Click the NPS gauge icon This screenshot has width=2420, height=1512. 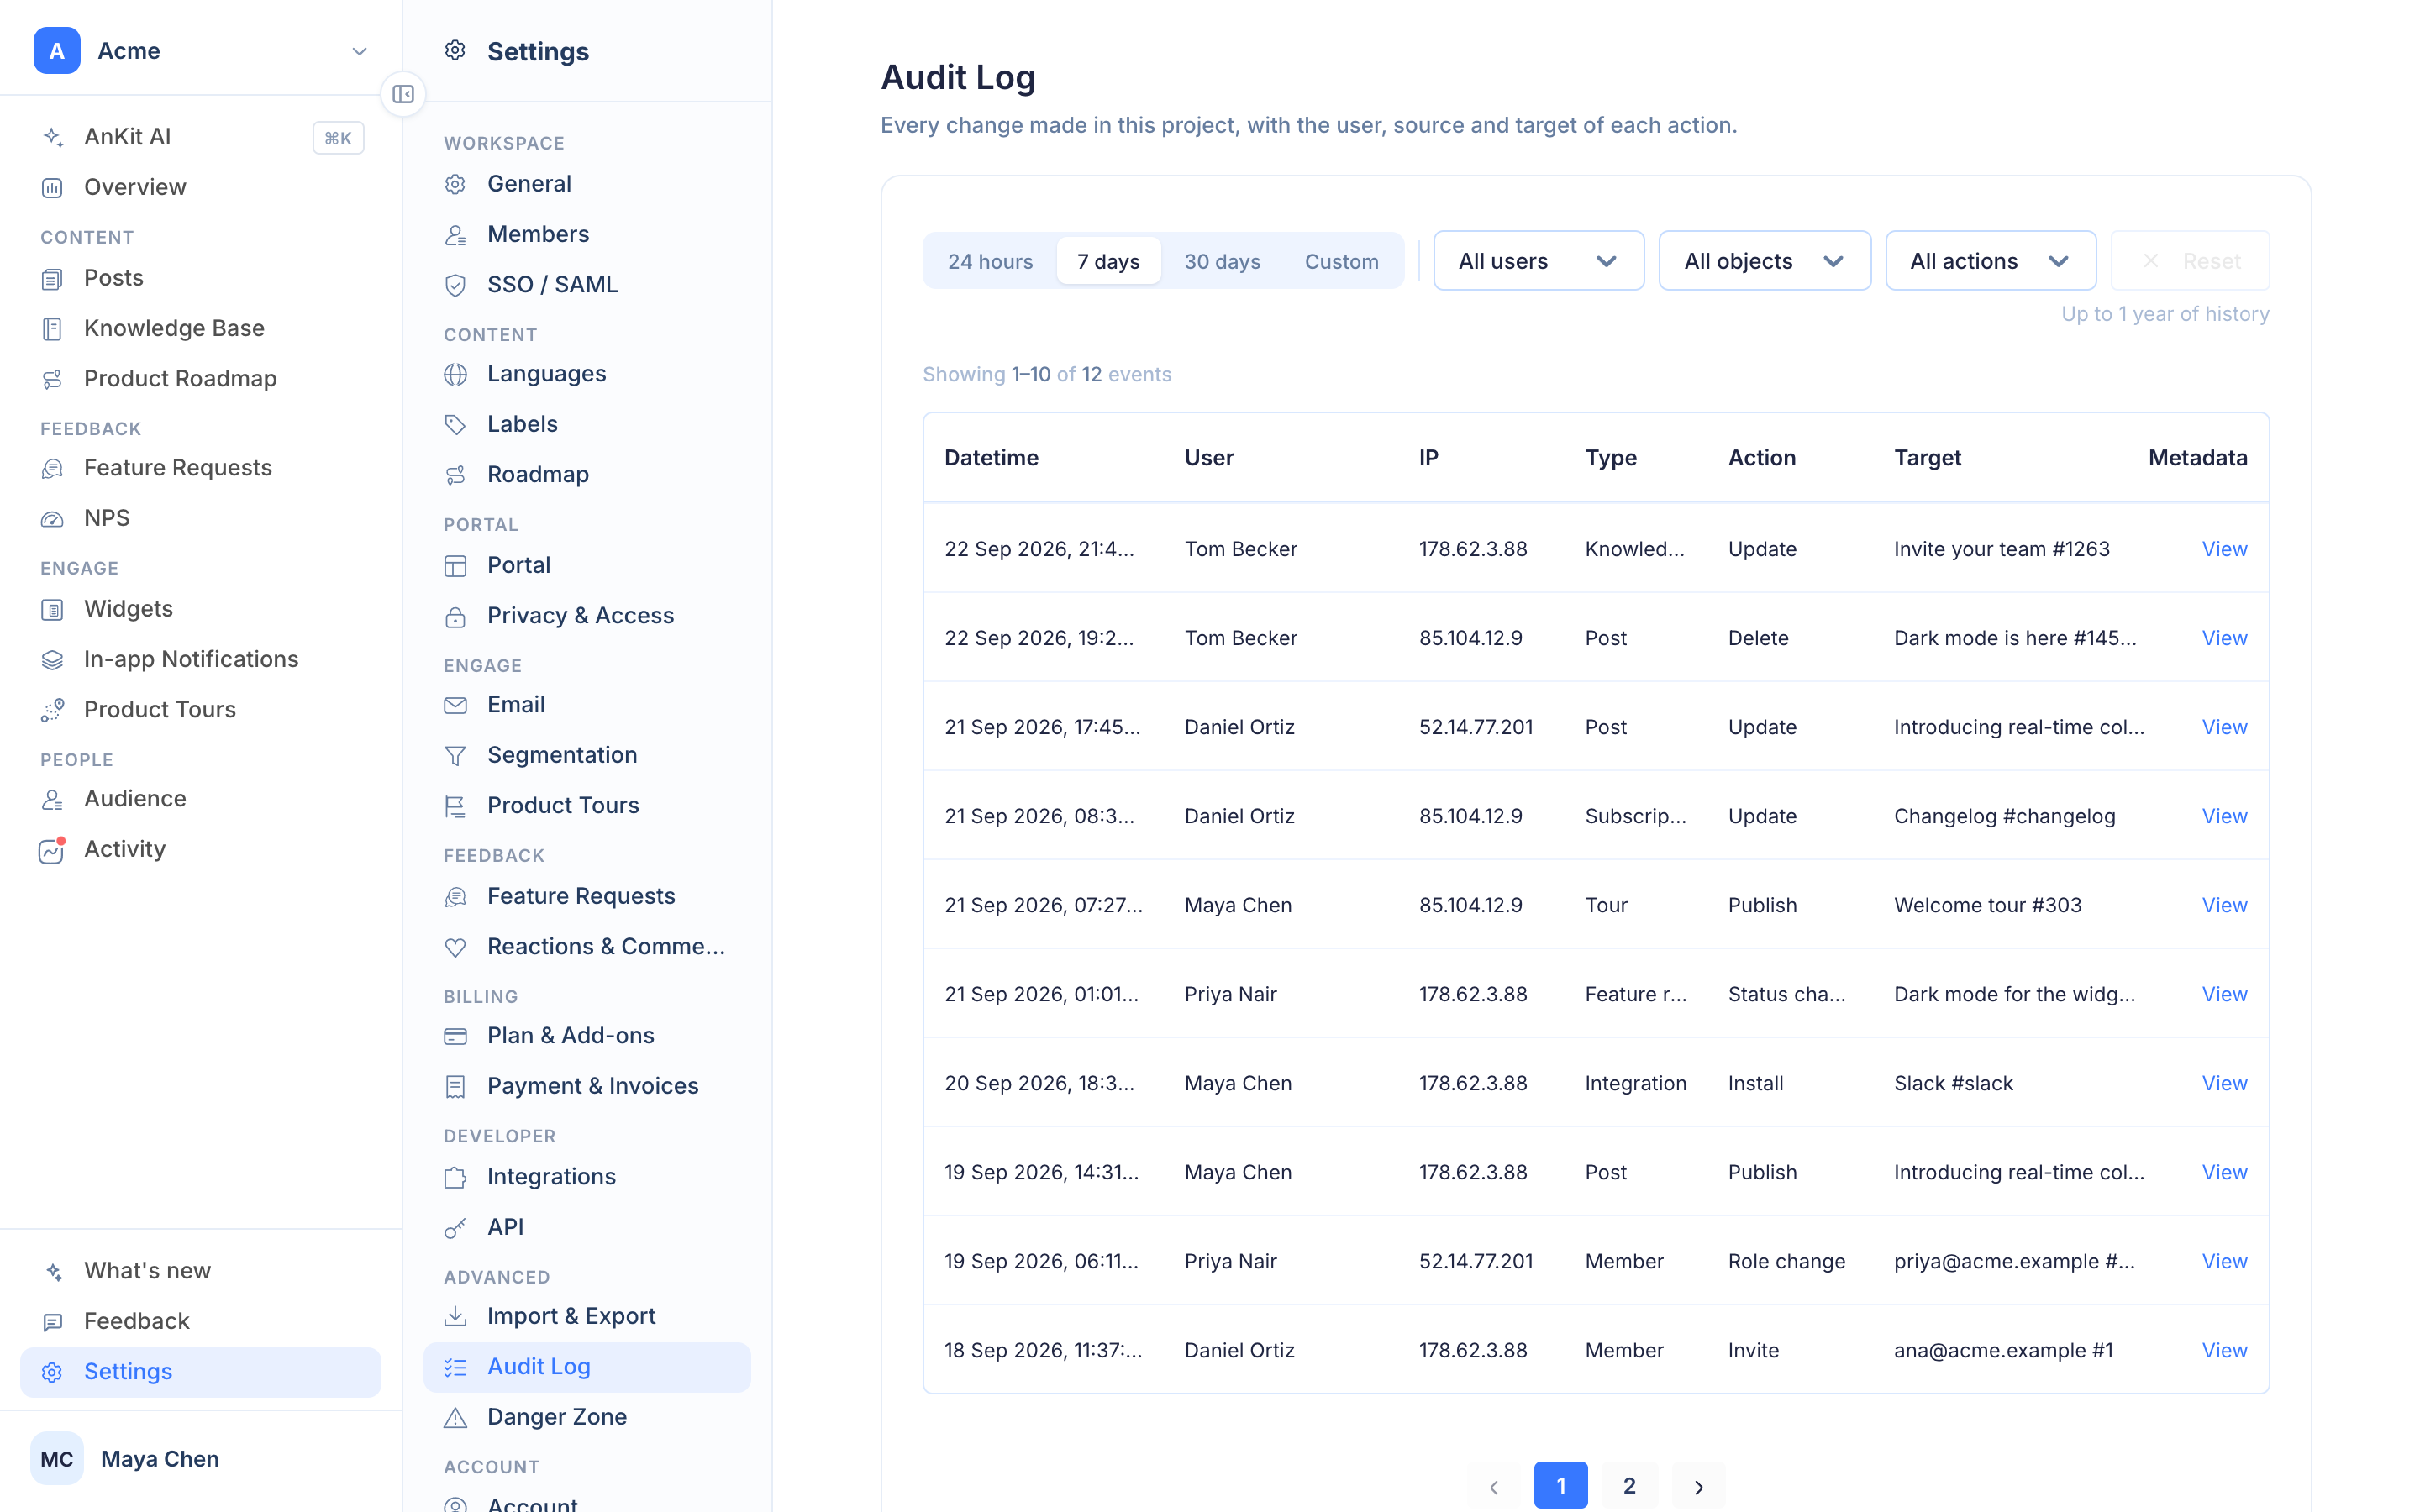click(x=53, y=518)
